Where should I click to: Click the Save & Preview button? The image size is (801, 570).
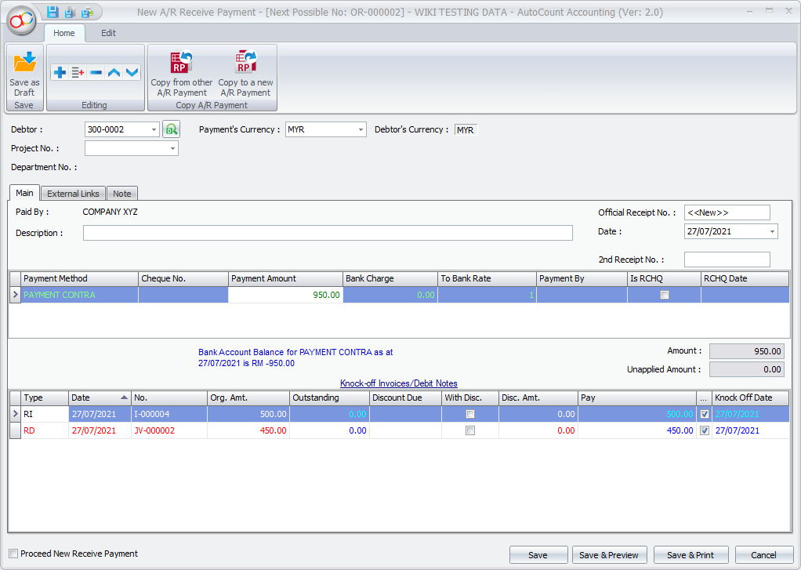pos(608,555)
